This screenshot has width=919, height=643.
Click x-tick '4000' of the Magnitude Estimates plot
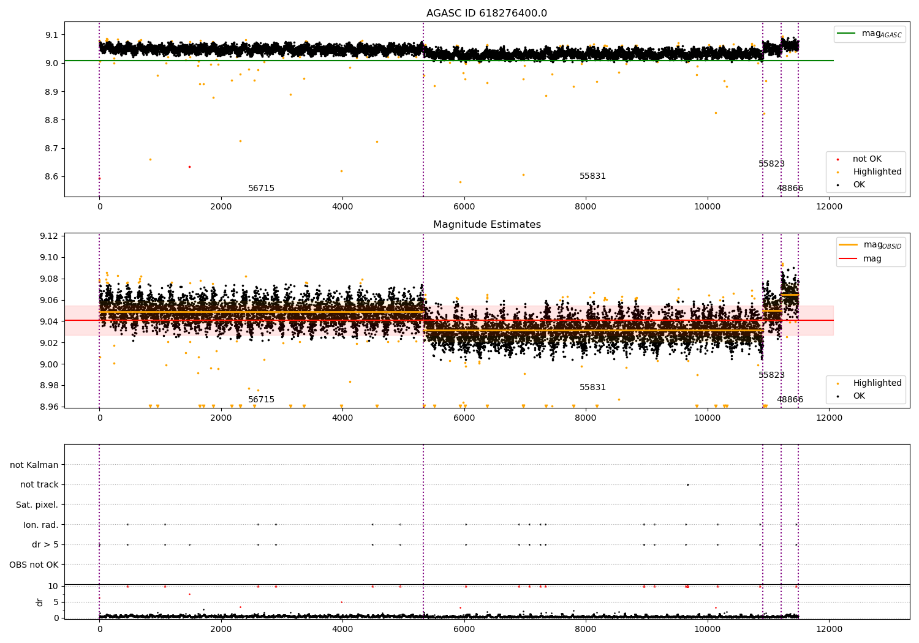coord(342,418)
